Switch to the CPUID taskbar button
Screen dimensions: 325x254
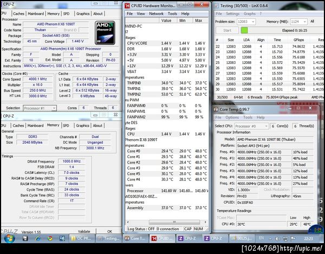pyautogui.click(x=162, y=238)
